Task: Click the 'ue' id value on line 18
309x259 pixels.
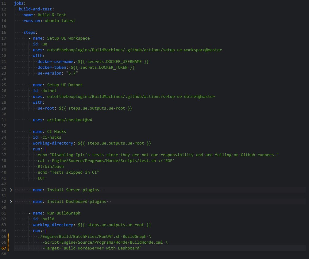Action: pyautogui.click(x=45, y=44)
